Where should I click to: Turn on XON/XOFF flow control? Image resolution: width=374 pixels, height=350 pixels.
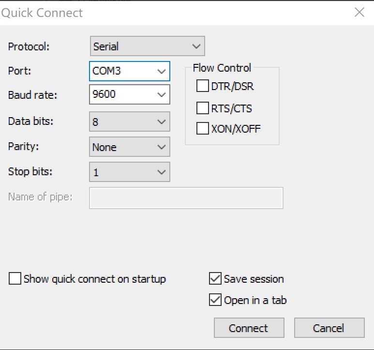point(203,129)
